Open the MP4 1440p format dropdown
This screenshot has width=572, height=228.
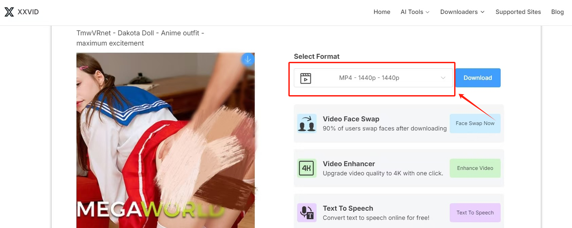coord(373,78)
